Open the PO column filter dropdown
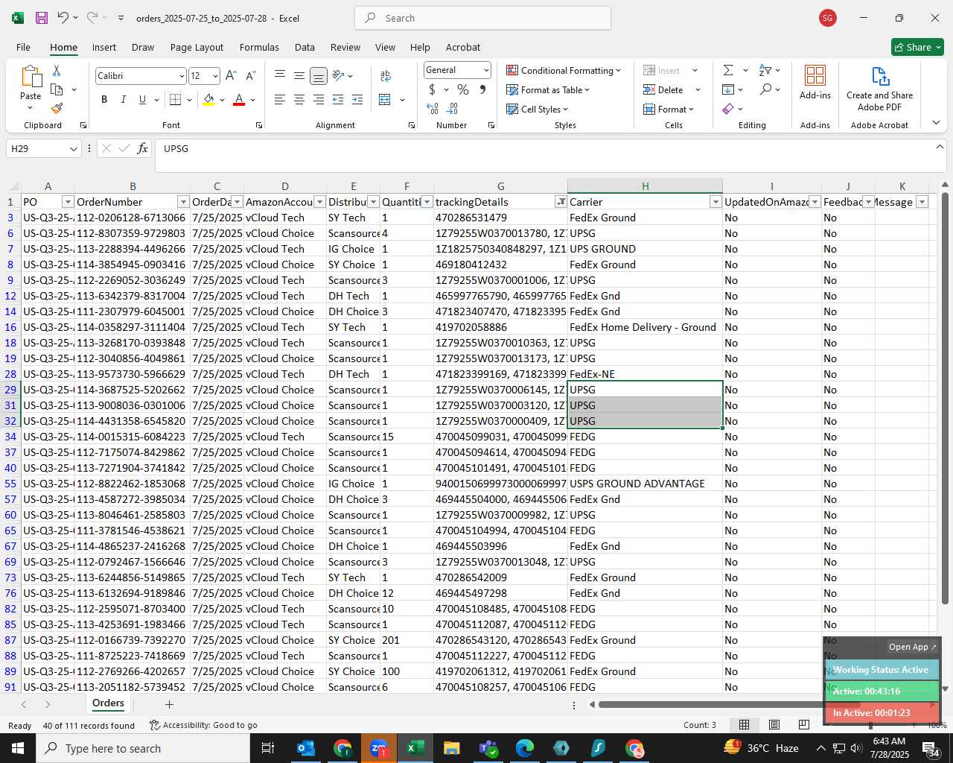 point(68,202)
